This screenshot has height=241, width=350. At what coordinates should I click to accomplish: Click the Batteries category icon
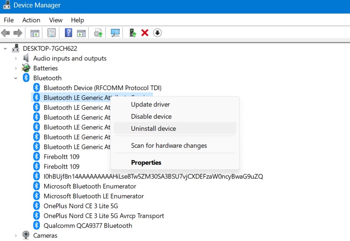(x=26, y=68)
